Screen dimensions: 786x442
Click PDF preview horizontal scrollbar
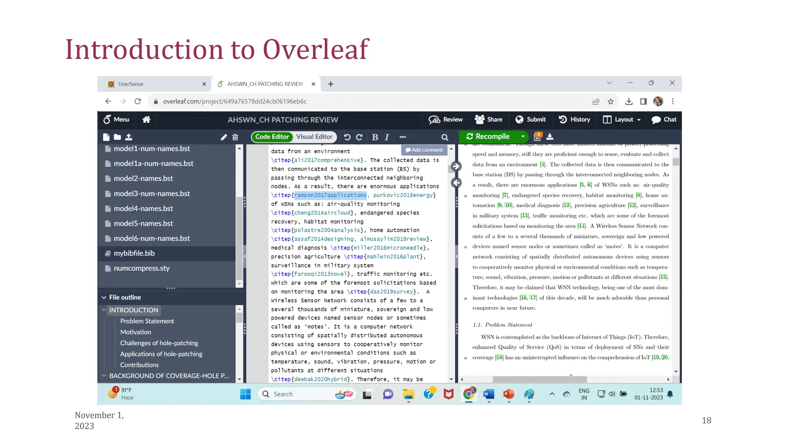pos(540,379)
